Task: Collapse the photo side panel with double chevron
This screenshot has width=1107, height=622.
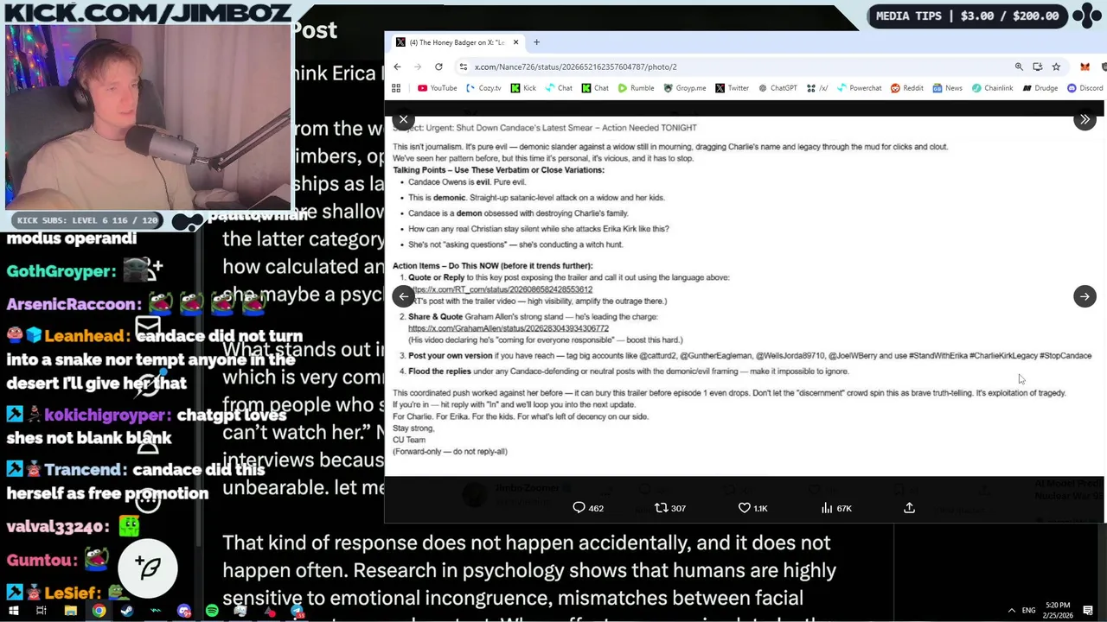Action: 1085,120
